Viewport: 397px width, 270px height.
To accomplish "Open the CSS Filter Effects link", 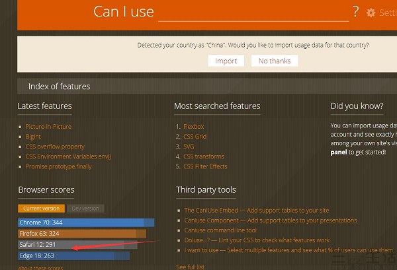I will pos(205,166).
